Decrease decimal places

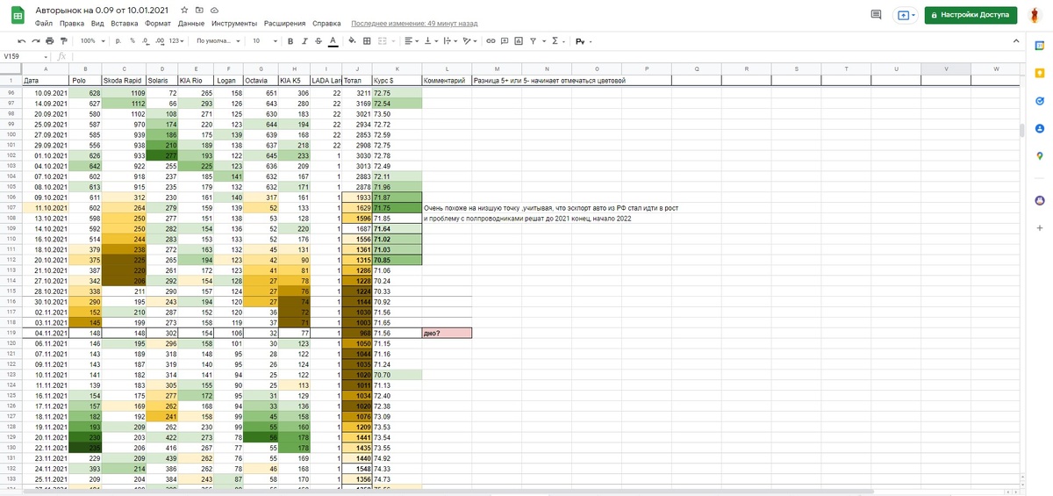click(x=145, y=40)
